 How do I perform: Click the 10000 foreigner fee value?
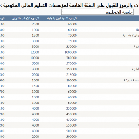35,58
